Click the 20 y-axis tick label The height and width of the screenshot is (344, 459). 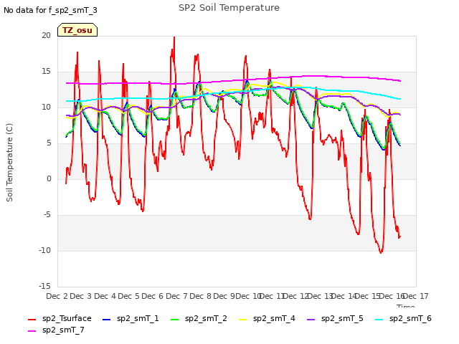(46, 35)
